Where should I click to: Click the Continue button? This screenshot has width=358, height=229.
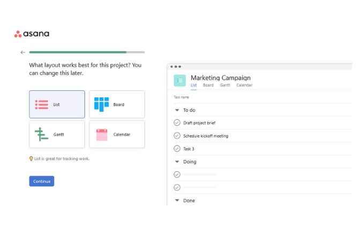pos(42,181)
